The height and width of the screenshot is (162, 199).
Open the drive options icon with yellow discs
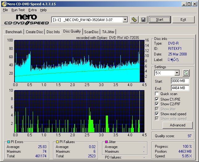pyautogui.click(x=134, y=20)
